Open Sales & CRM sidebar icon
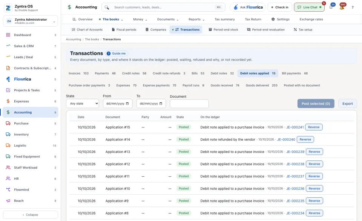 (8, 46)
